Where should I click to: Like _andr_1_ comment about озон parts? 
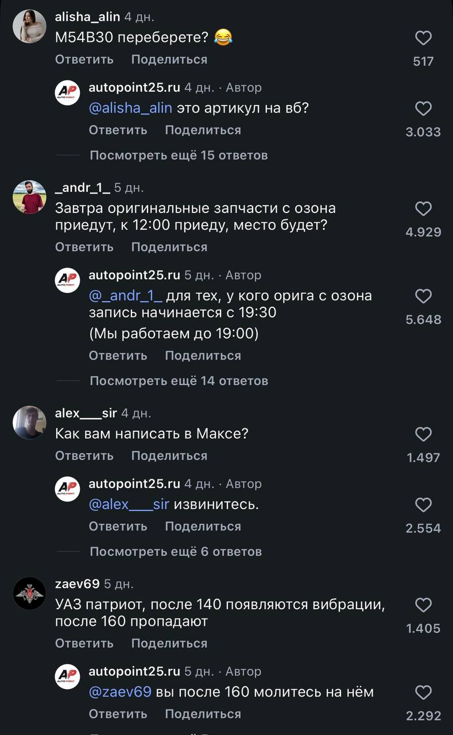[423, 209]
